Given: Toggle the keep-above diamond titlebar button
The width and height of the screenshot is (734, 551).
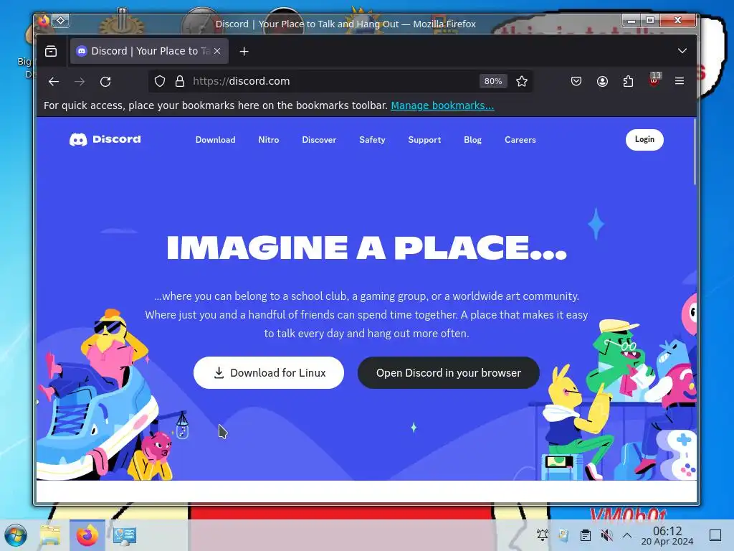Looking at the screenshot, I should pos(61,20).
